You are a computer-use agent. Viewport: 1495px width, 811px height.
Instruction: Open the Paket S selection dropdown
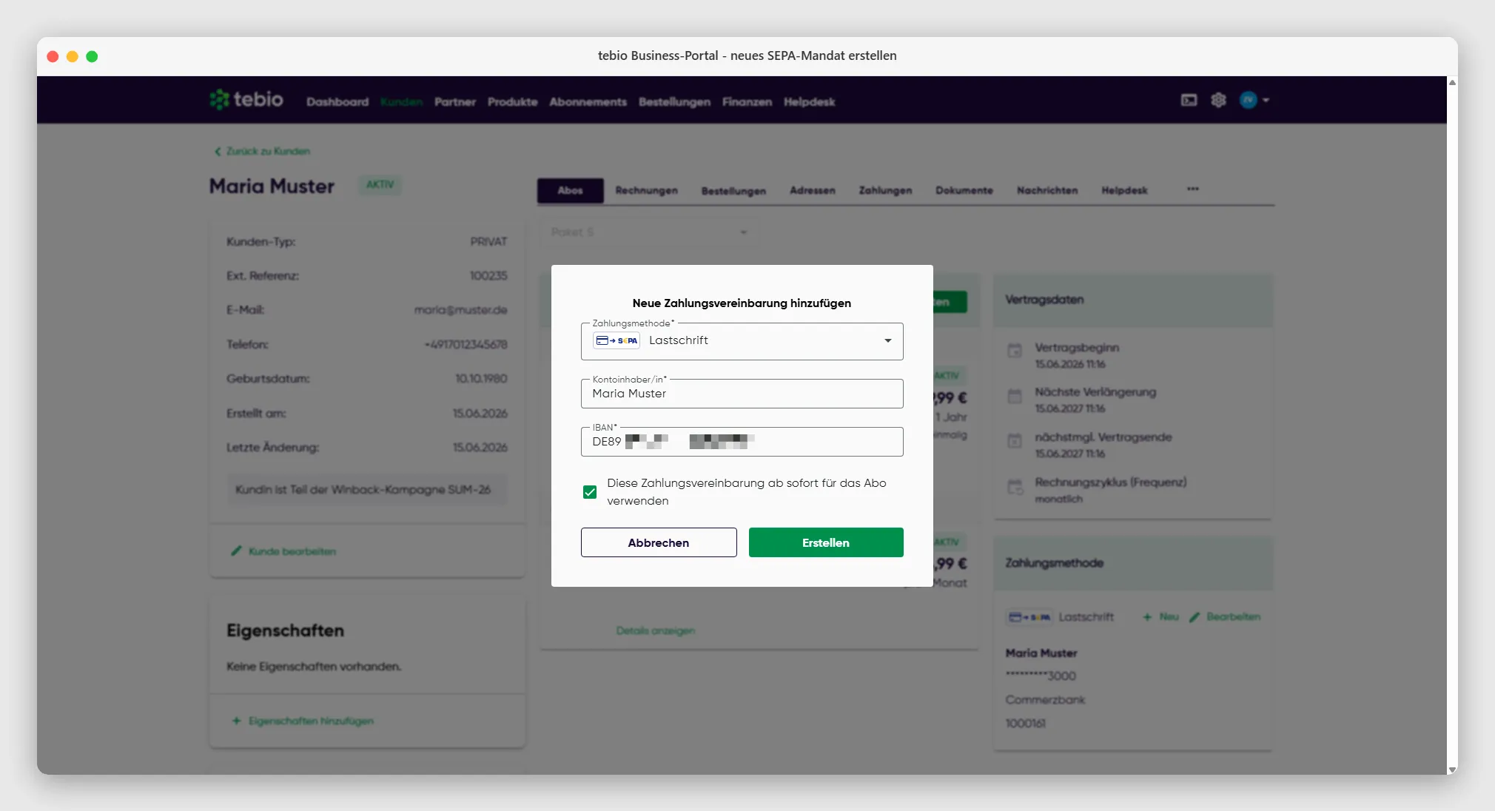[x=649, y=232]
